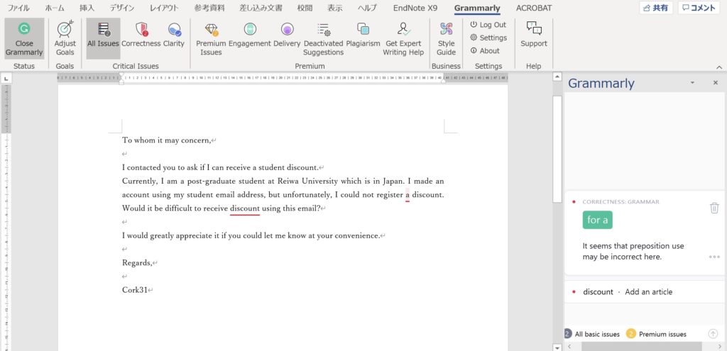Image resolution: width=727 pixels, height=351 pixels.
Task: Open Grammarly Support
Action: [534, 35]
